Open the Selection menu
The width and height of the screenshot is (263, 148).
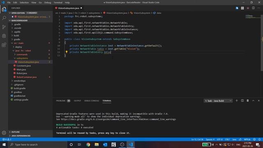tap(24, 2)
